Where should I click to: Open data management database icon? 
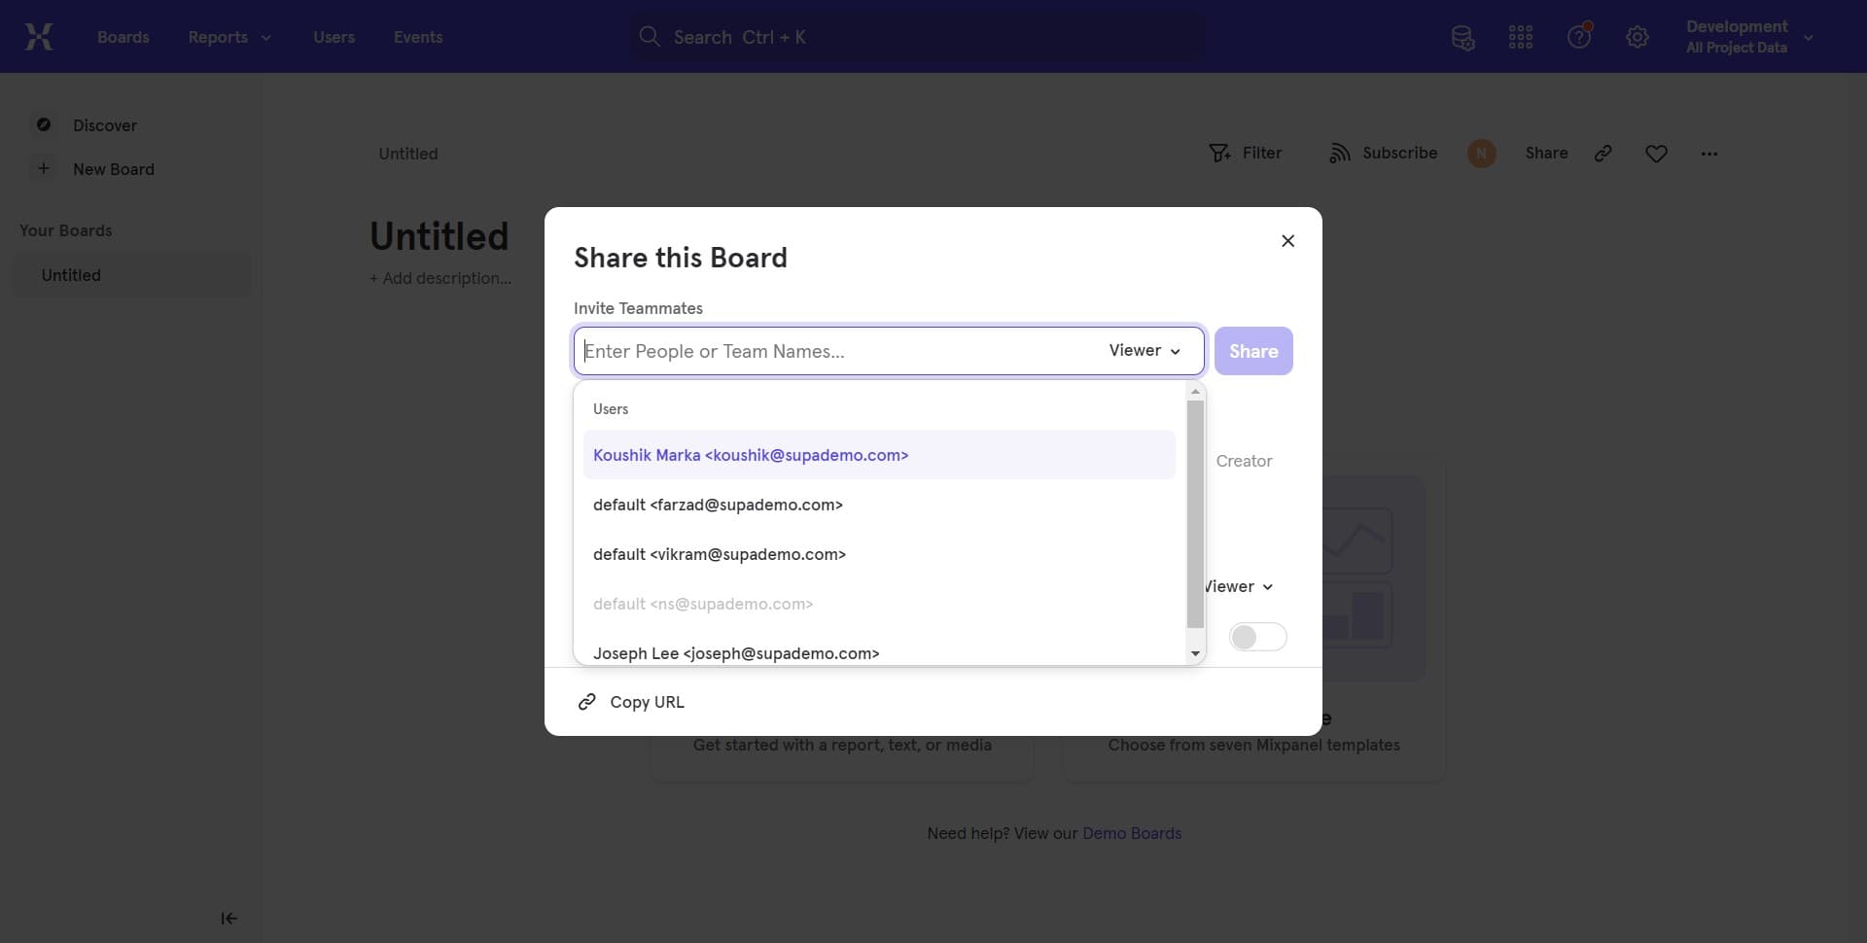coord(1462,37)
